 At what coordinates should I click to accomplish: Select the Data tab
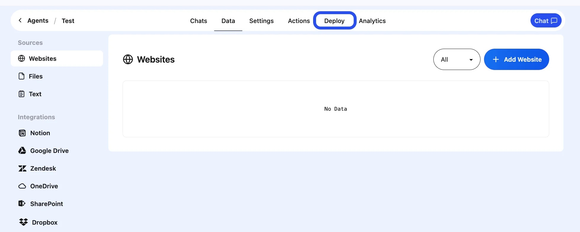pyautogui.click(x=228, y=21)
